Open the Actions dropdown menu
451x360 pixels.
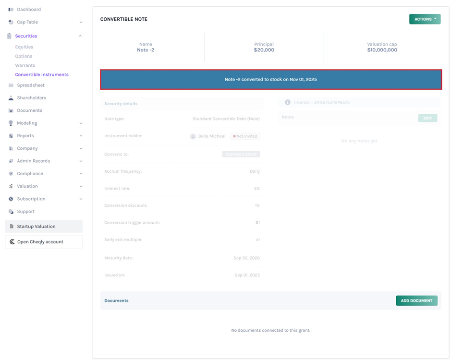pyautogui.click(x=425, y=19)
